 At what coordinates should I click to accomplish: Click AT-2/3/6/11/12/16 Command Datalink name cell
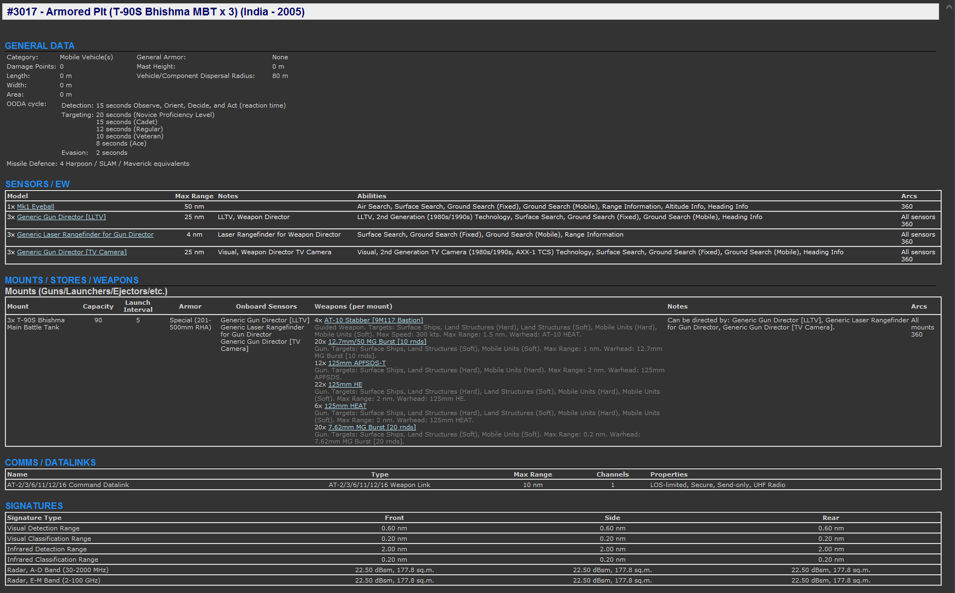pos(68,485)
